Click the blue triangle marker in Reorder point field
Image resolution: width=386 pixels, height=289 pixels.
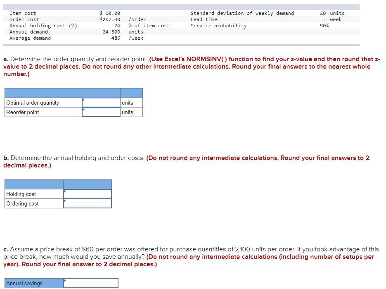pos(84,110)
